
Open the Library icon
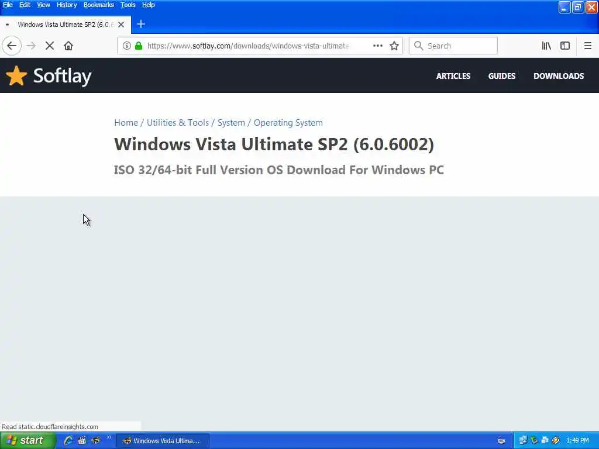click(x=546, y=46)
